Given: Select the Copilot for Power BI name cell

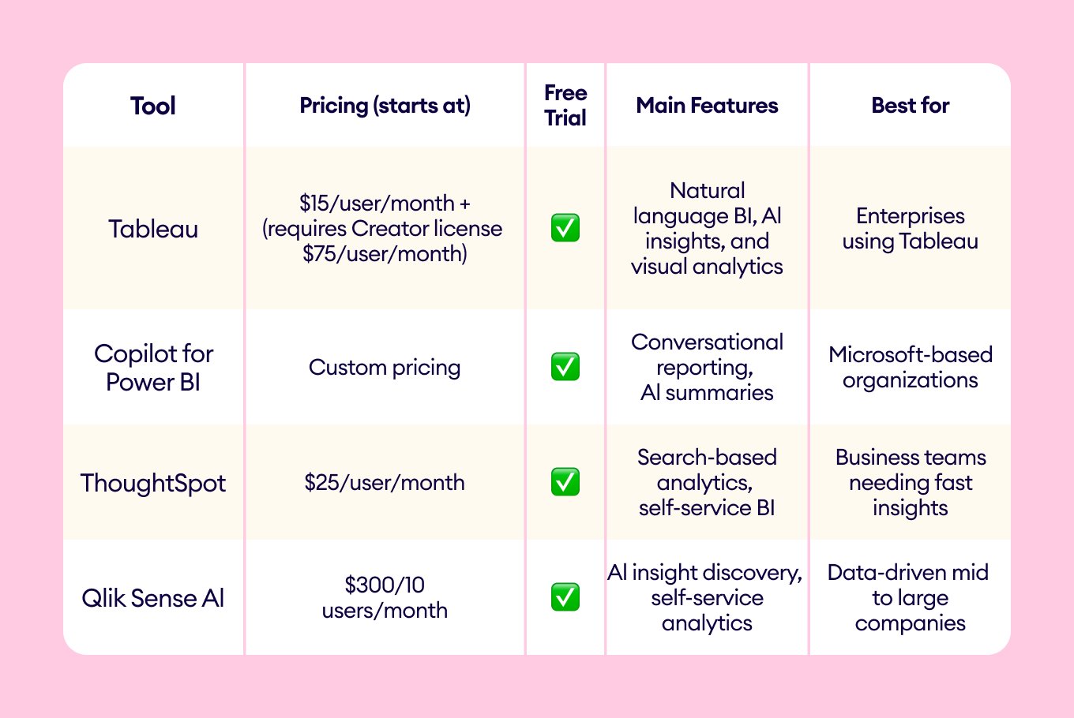Looking at the screenshot, I should click(x=153, y=368).
